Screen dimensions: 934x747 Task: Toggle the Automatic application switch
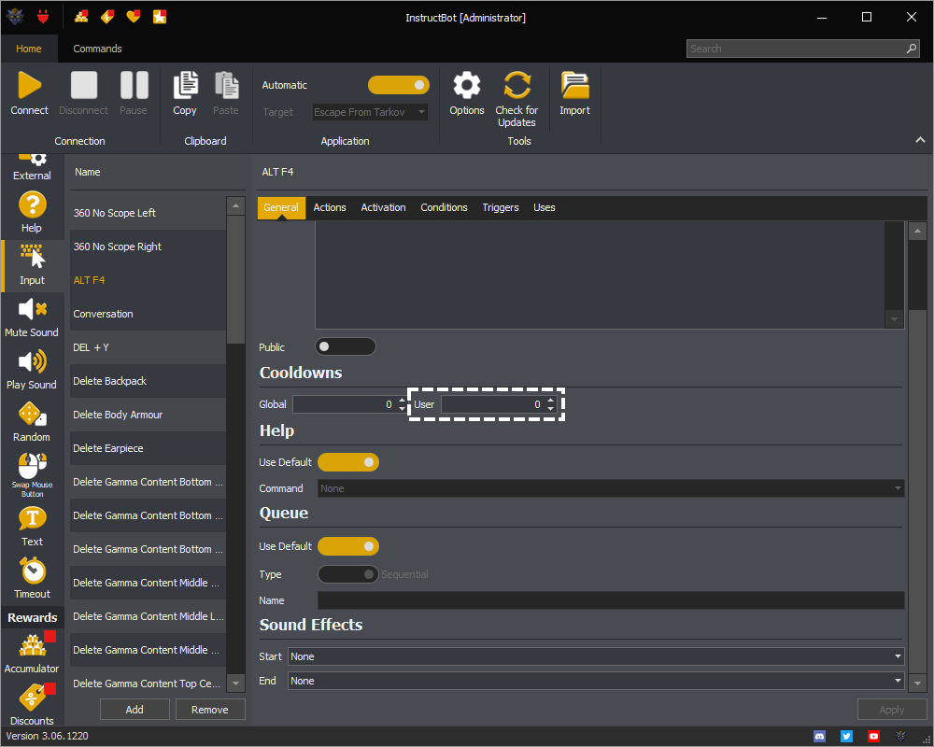(399, 85)
